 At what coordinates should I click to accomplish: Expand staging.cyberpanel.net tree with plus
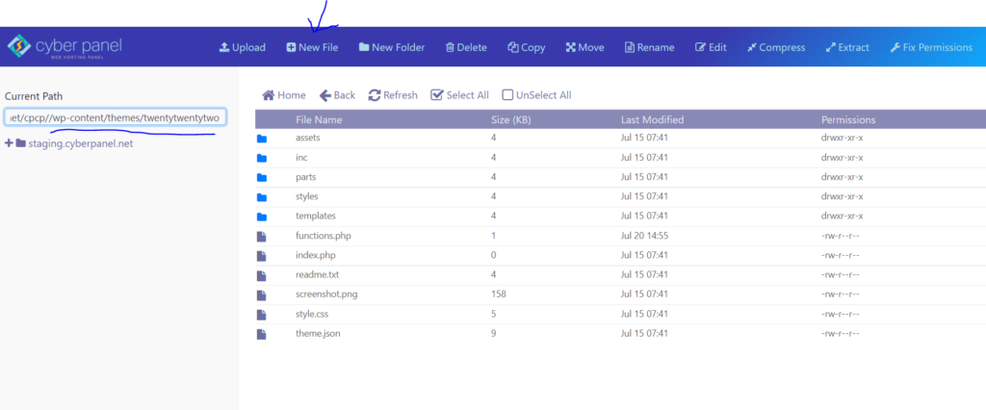tap(9, 143)
